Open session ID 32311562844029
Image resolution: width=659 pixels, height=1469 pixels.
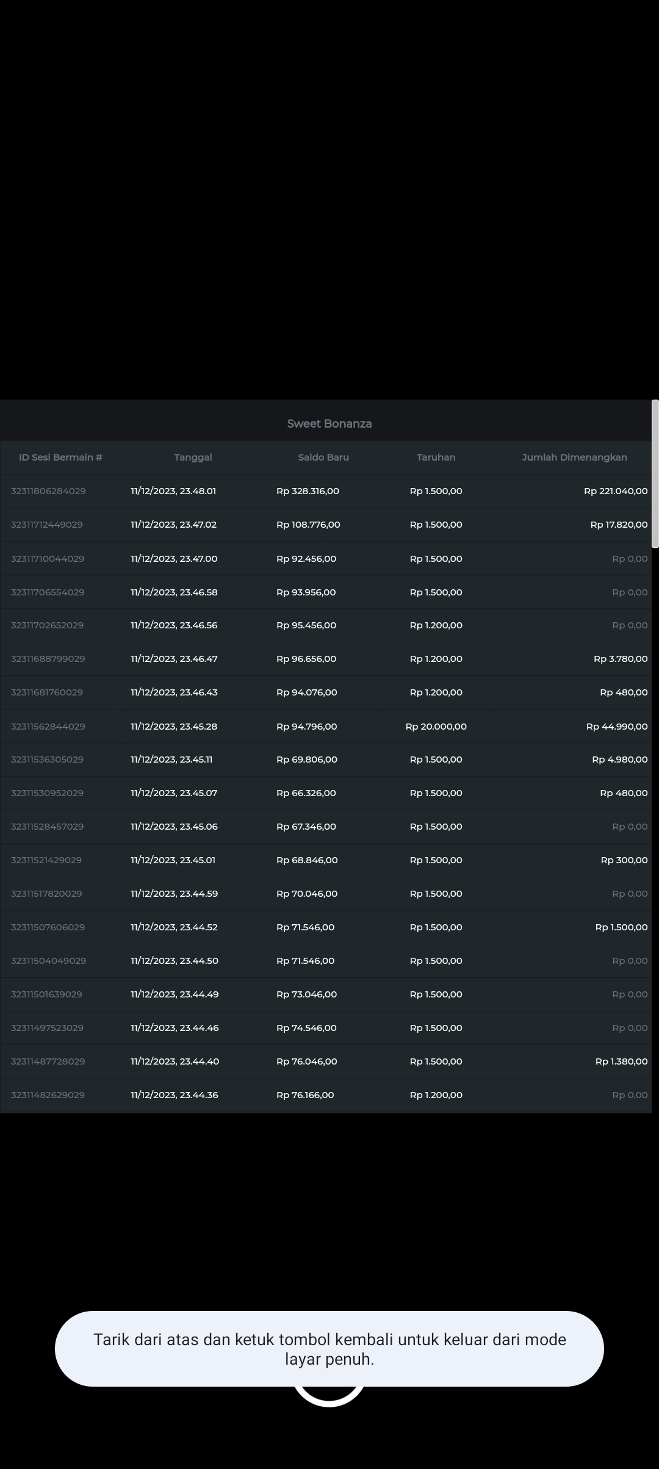pyautogui.click(x=48, y=727)
